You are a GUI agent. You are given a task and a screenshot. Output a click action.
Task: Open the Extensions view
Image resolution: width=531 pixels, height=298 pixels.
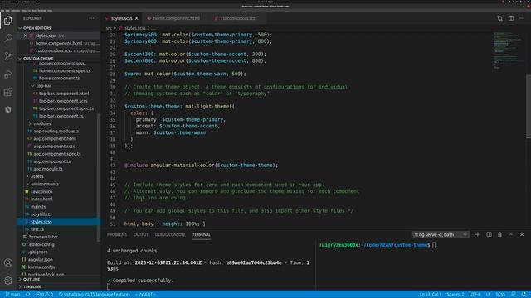[8, 92]
